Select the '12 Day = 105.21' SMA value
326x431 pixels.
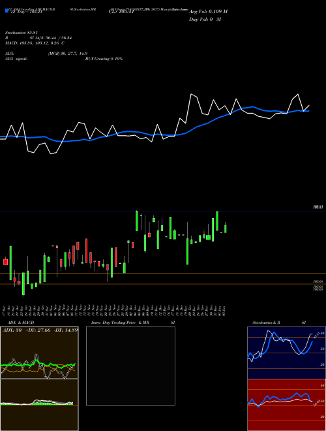[x=26, y=12]
